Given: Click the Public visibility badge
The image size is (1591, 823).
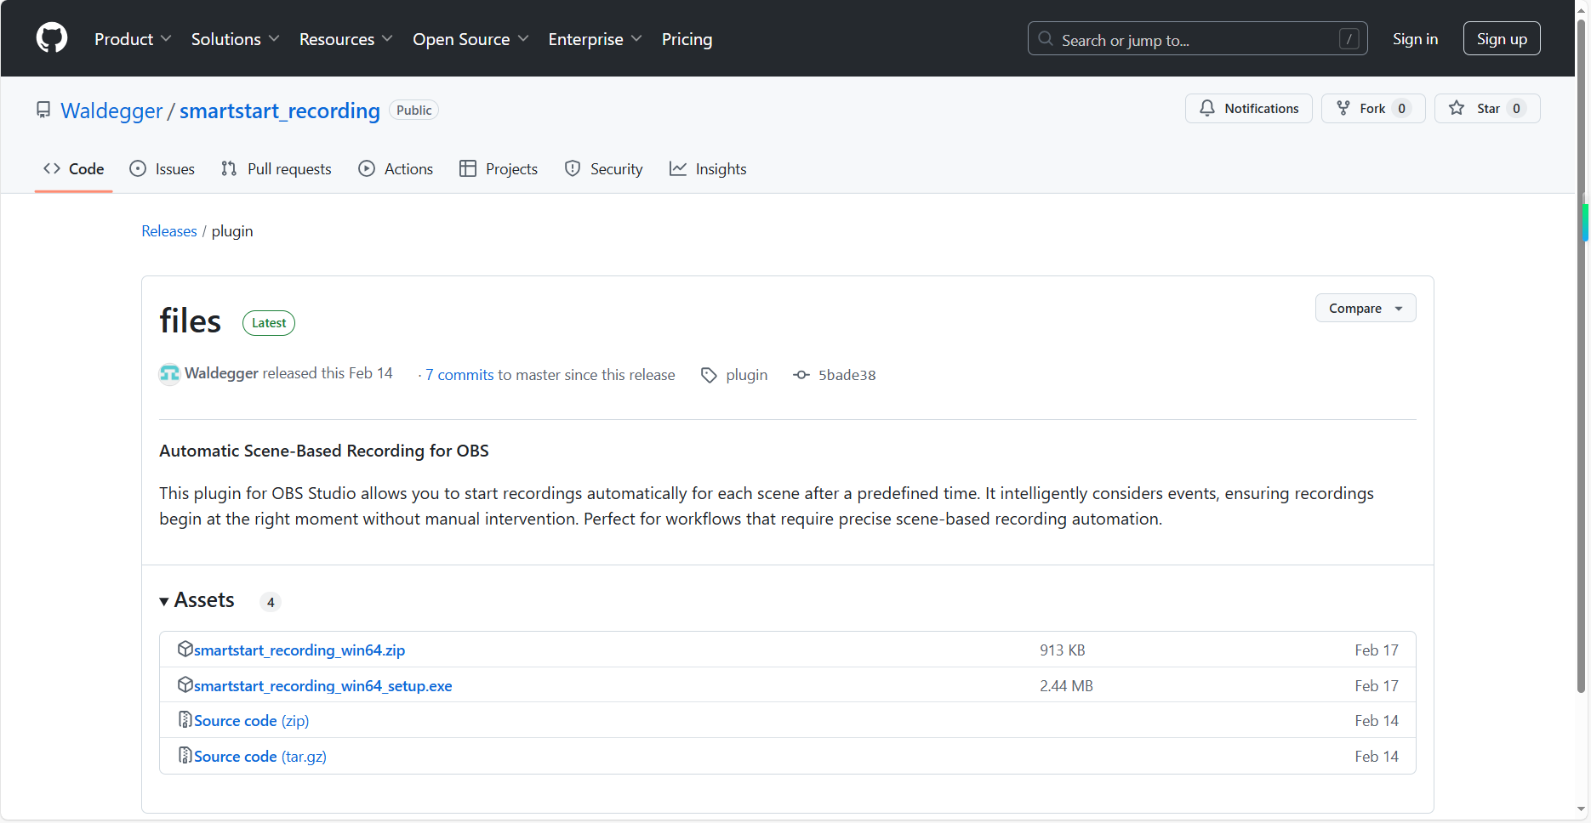Looking at the screenshot, I should click(x=413, y=110).
